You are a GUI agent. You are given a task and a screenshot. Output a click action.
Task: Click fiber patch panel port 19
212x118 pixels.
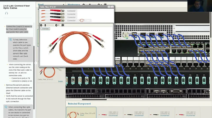[x=190, y=80]
